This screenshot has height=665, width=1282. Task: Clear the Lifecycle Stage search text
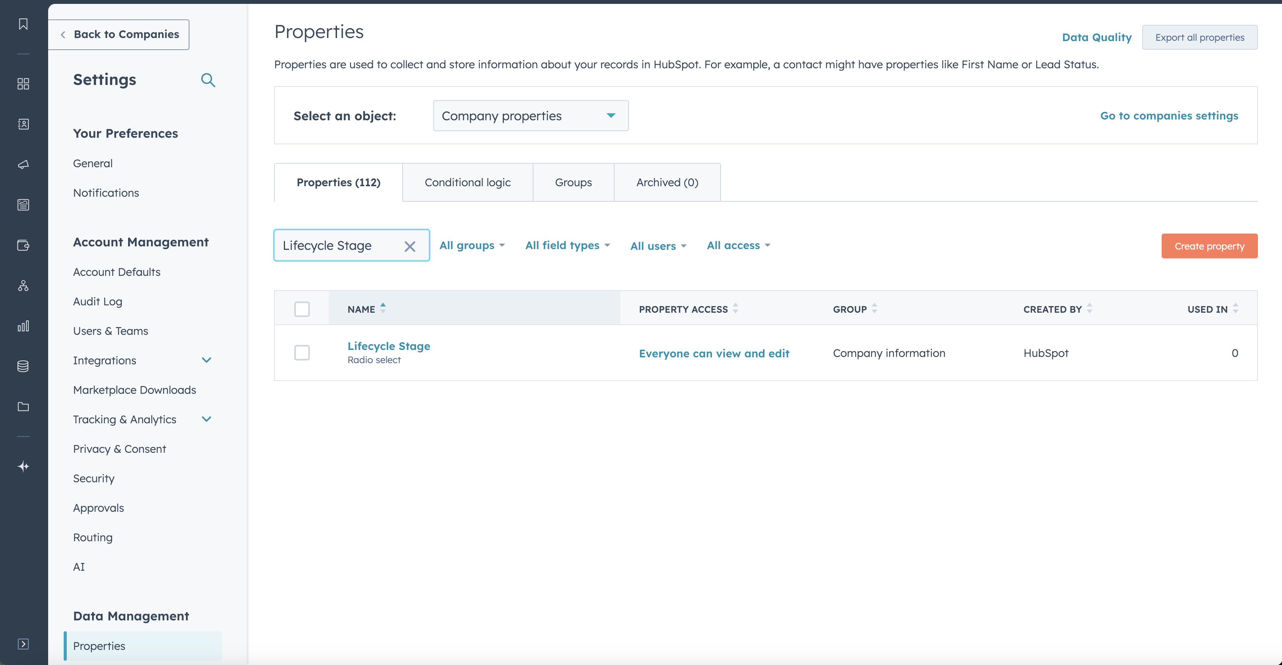pyautogui.click(x=410, y=246)
